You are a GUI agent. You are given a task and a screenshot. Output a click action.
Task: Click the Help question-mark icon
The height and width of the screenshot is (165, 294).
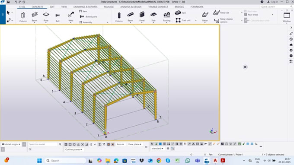(262, 2)
